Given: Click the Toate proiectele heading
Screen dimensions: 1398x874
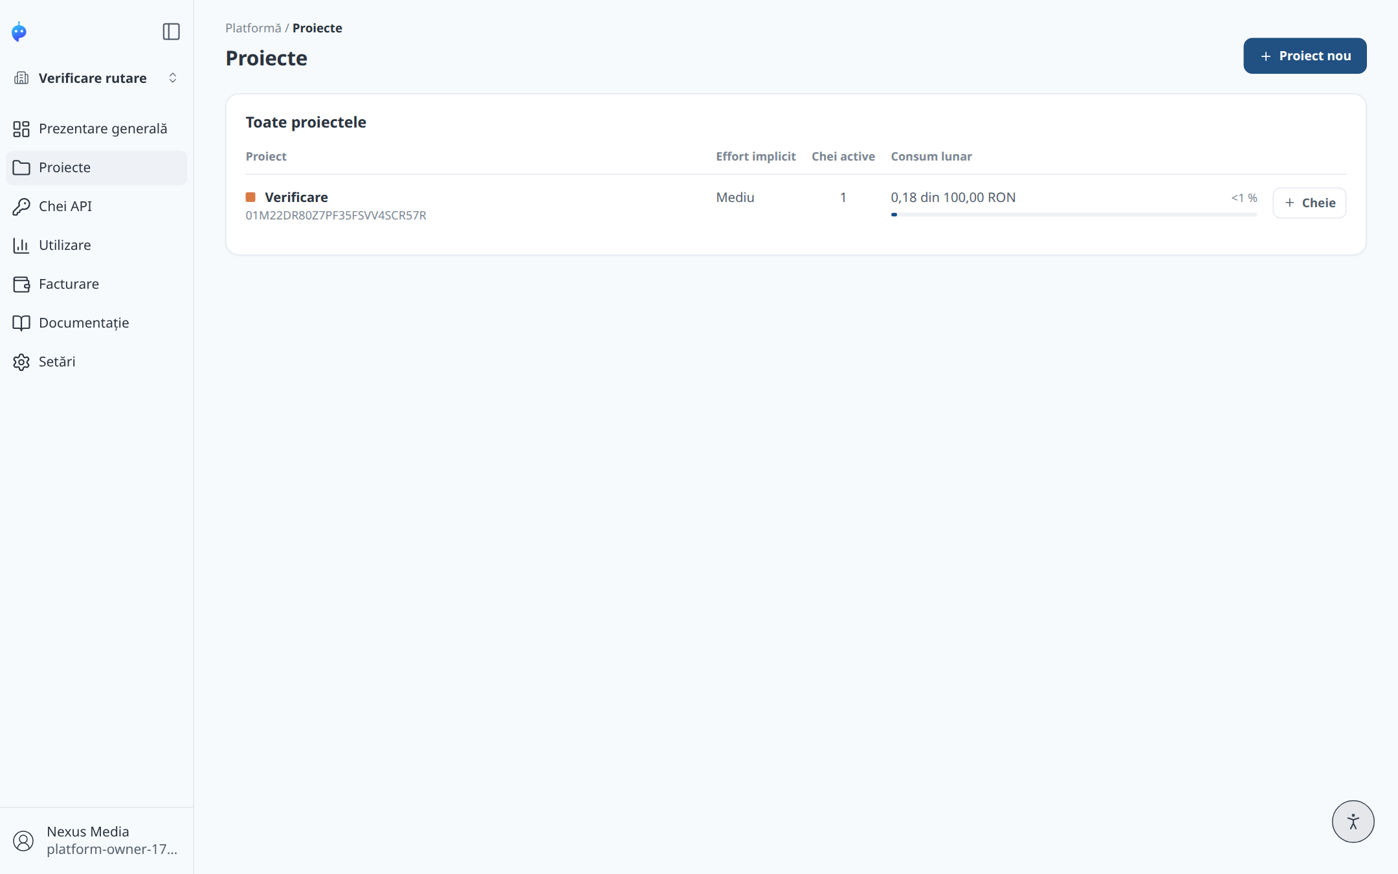Looking at the screenshot, I should click(x=306, y=122).
